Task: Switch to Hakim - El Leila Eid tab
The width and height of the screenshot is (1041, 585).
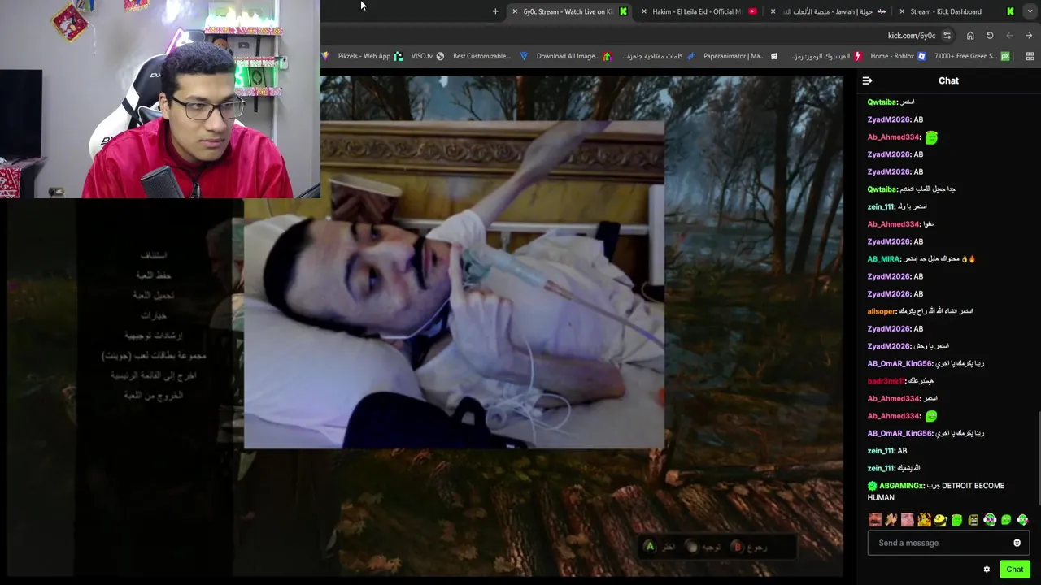Action: (x=699, y=11)
